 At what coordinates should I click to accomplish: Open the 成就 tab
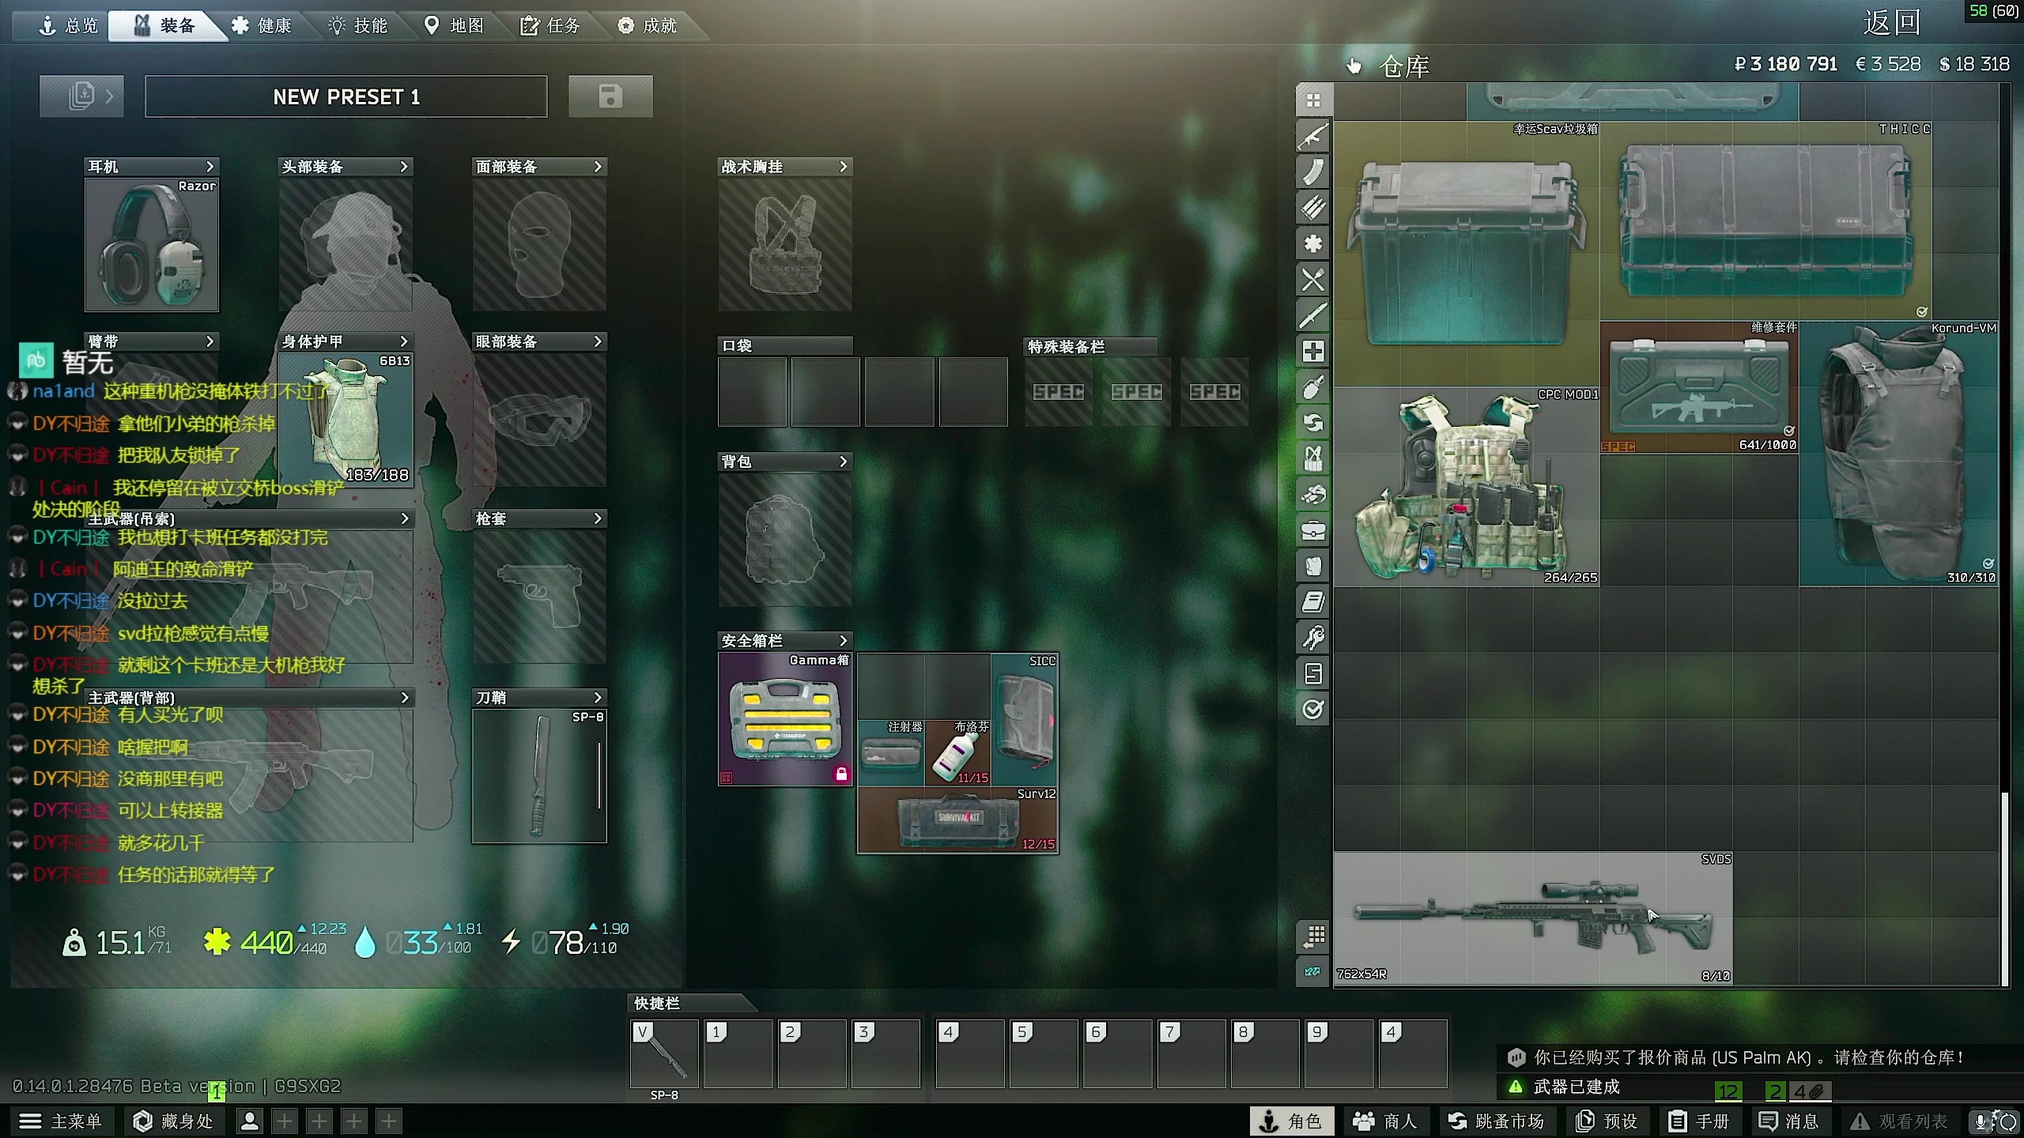(x=648, y=26)
